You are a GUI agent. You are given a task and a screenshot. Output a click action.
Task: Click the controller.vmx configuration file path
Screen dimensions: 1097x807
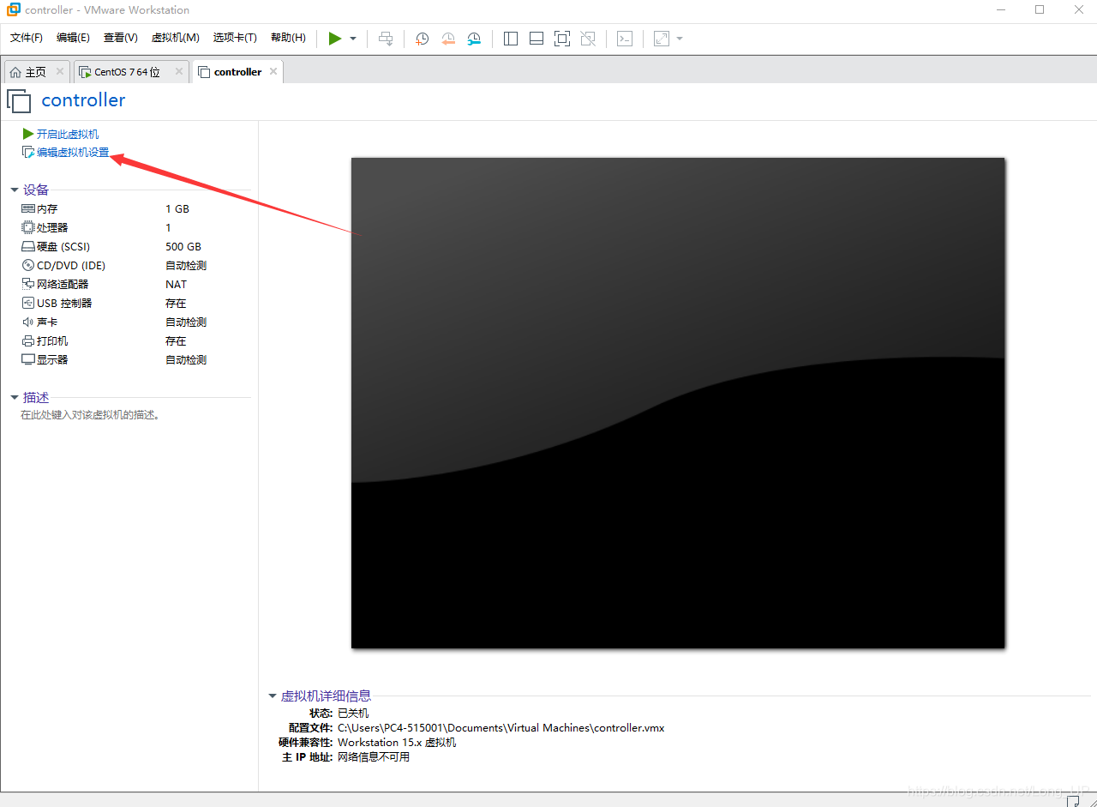[501, 728]
